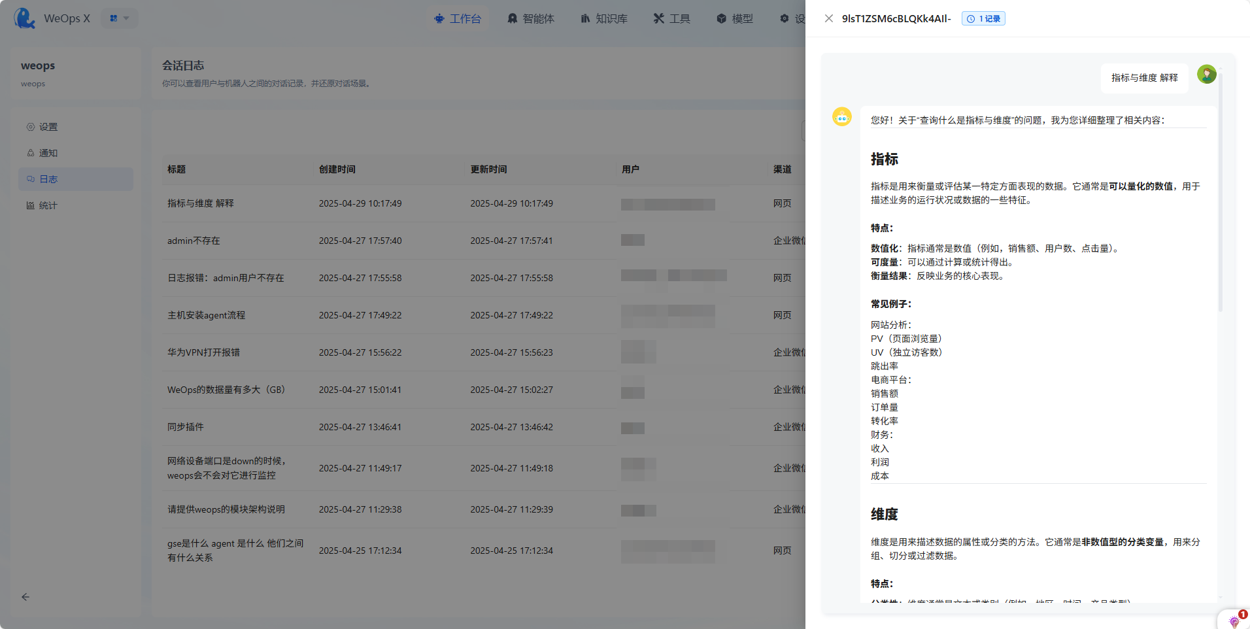Open the log row 日志报错：admin用户不存在
This screenshot has height=629, width=1250.
(484, 278)
